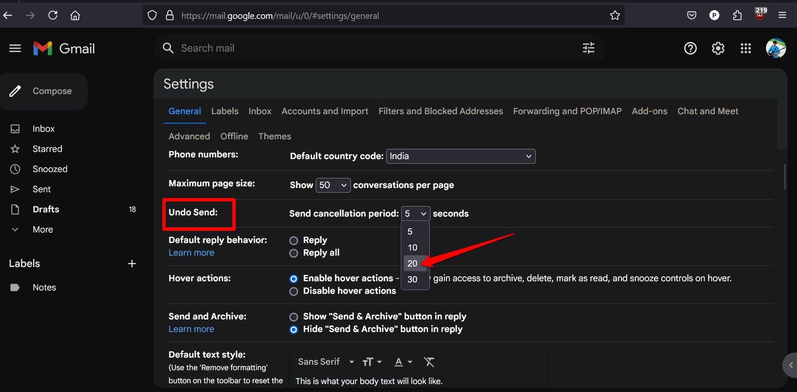
Task: Bookmark this page with the star icon
Action: tap(615, 16)
